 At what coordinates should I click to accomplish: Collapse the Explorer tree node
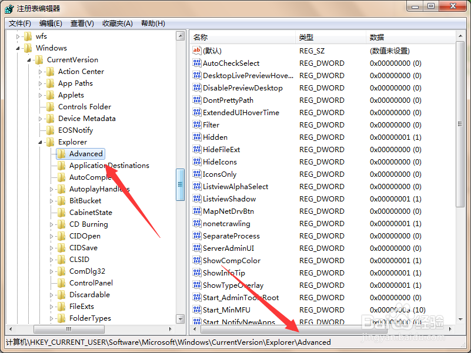click(40, 142)
